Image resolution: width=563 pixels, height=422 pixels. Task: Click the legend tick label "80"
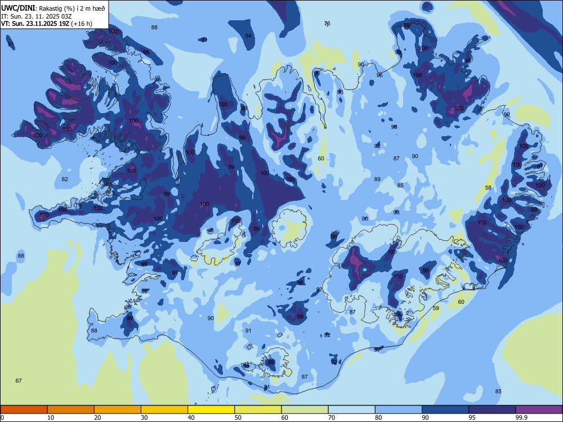pyautogui.click(x=378, y=417)
